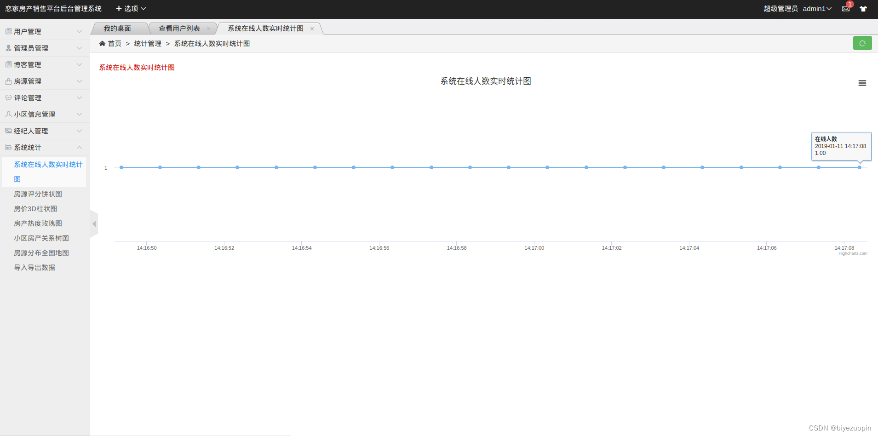Close the 系统在线人数实时统计图 tab

pyautogui.click(x=312, y=29)
